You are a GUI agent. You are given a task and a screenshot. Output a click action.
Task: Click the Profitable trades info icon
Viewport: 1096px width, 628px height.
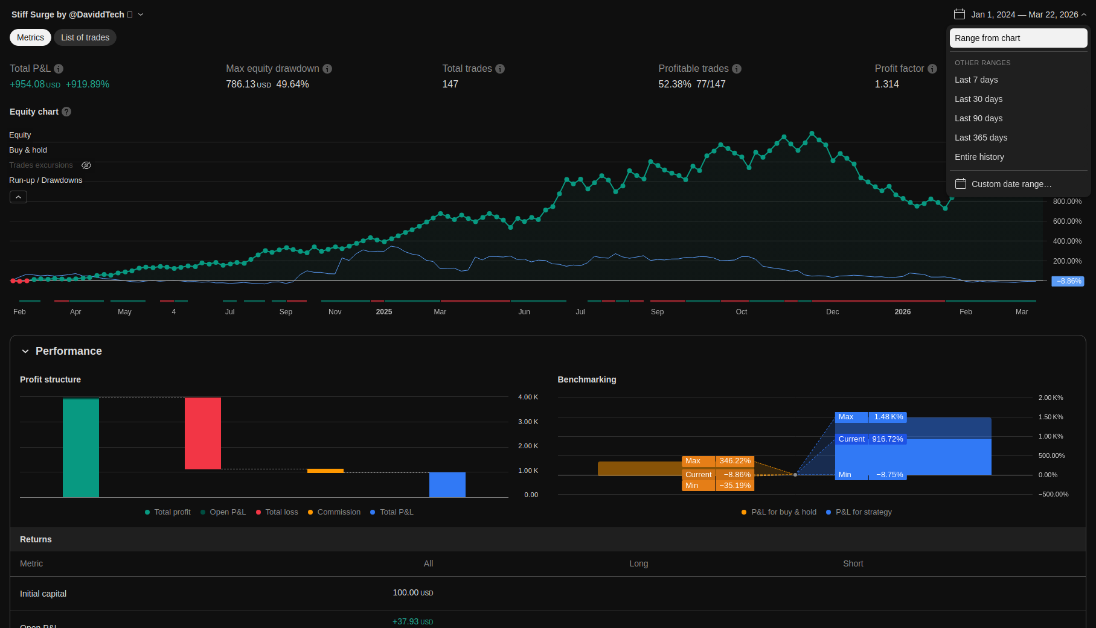click(737, 69)
